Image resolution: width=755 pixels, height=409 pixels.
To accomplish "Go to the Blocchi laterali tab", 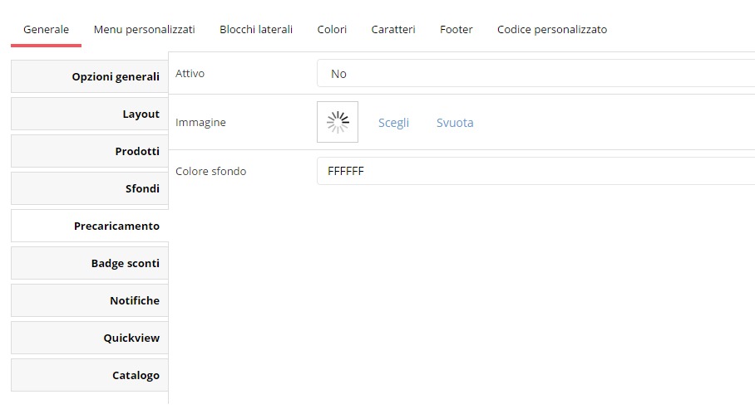I will click(x=256, y=29).
